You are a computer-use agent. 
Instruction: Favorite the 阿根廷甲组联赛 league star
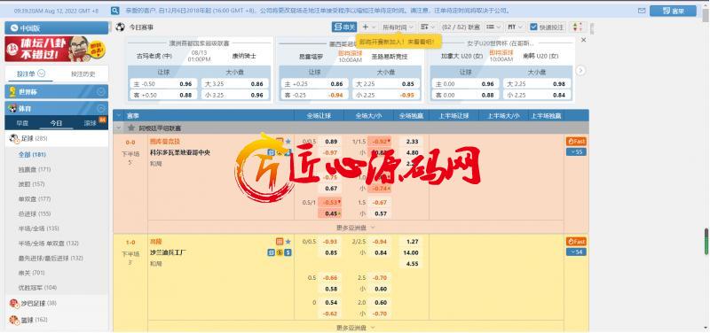click(131, 128)
